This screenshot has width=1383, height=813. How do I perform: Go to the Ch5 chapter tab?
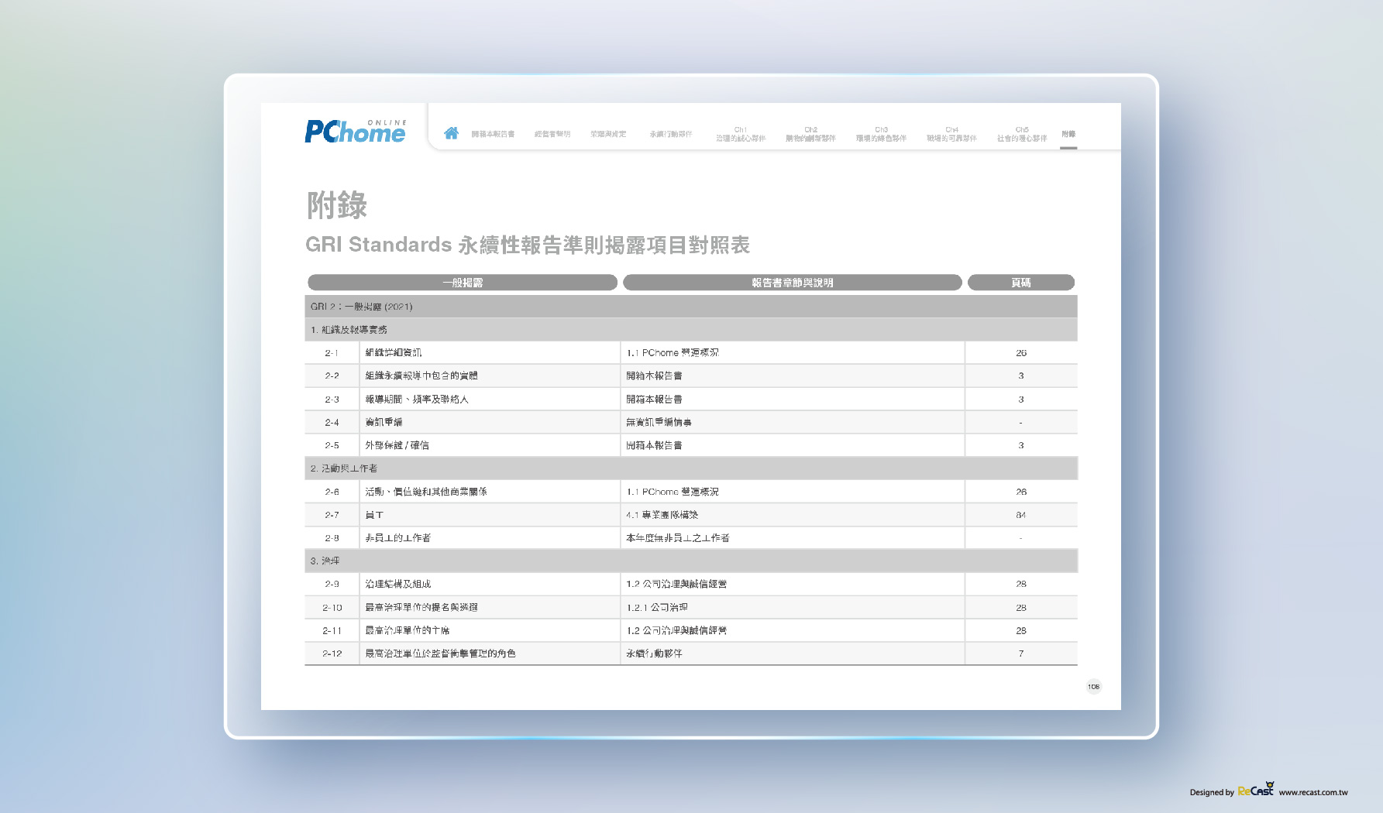(x=1022, y=134)
